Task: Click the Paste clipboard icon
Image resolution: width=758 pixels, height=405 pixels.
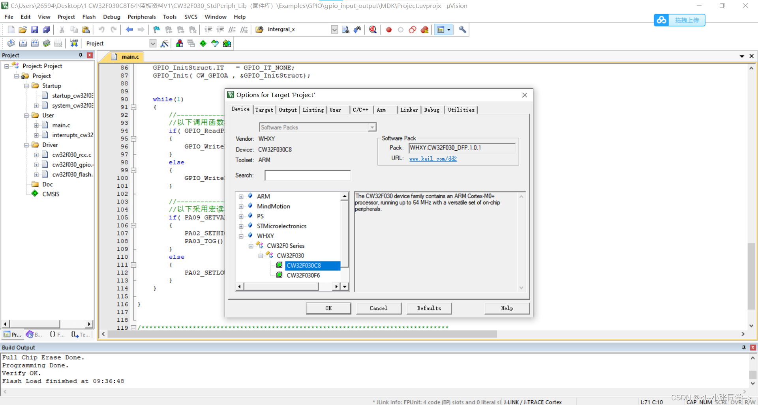Action: pos(86,30)
